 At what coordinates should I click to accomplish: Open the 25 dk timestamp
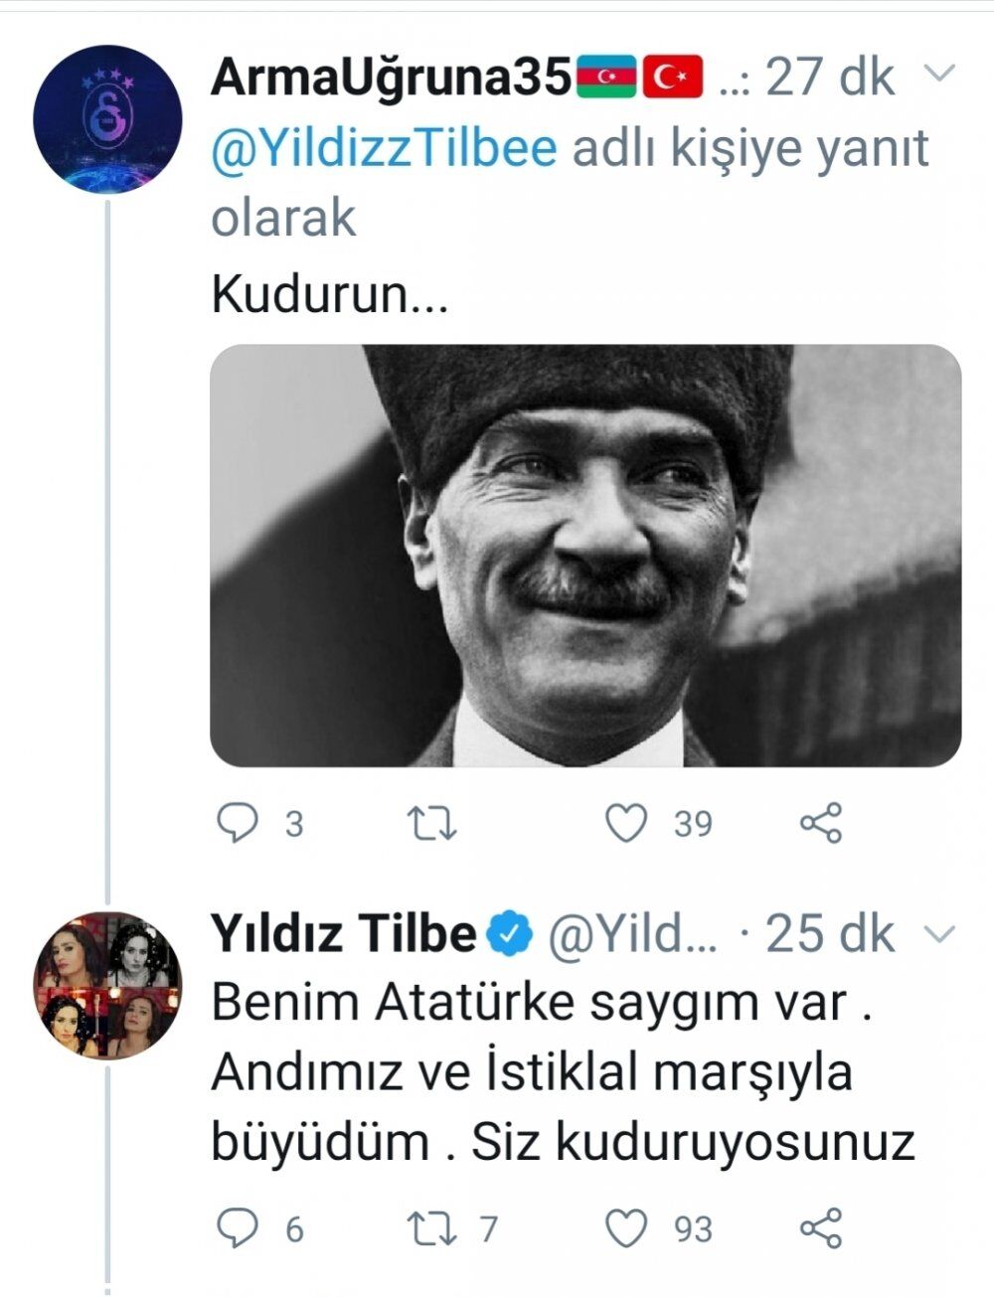click(x=830, y=933)
